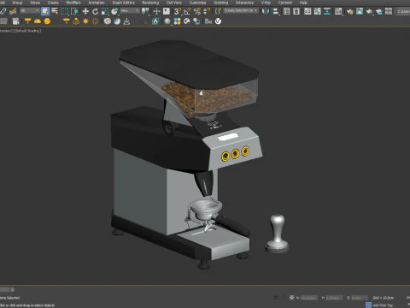Open the Material Editor
This screenshot has width=410, height=308.
[338, 11]
